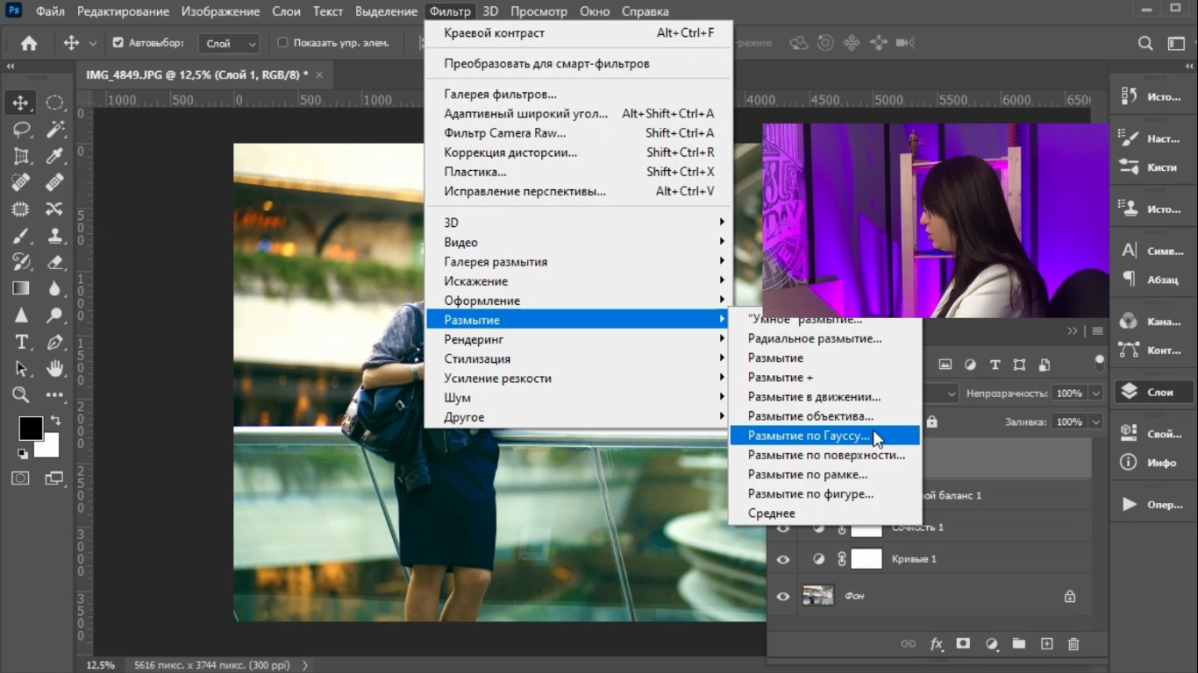Open Непрозрачность opacity dropdown arrow
The height and width of the screenshot is (673, 1198).
tap(1095, 393)
